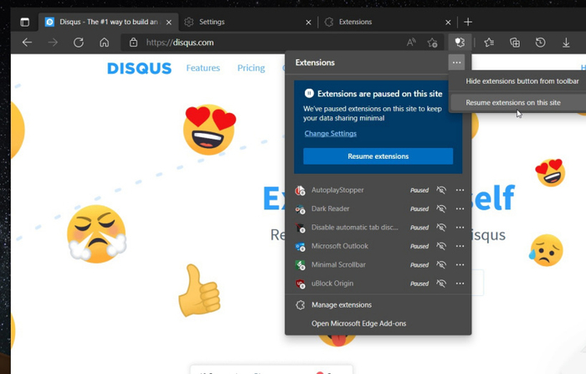Click the Microsoft Outlook extension name

pyautogui.click(x=340, y=246)
